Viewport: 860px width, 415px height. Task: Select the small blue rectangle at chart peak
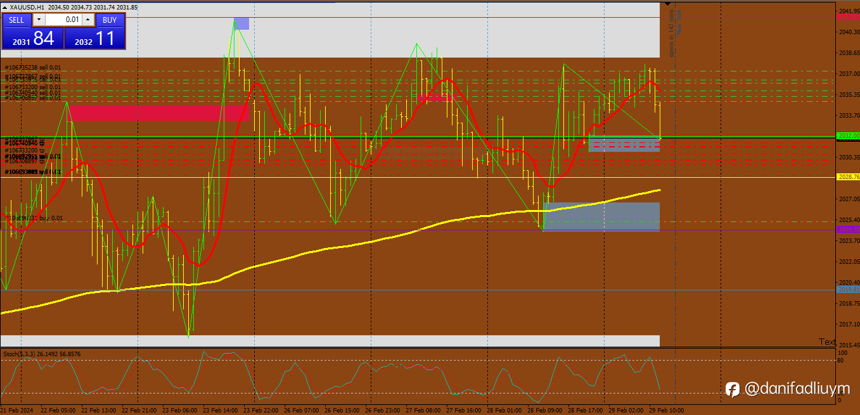pos(241,23)
